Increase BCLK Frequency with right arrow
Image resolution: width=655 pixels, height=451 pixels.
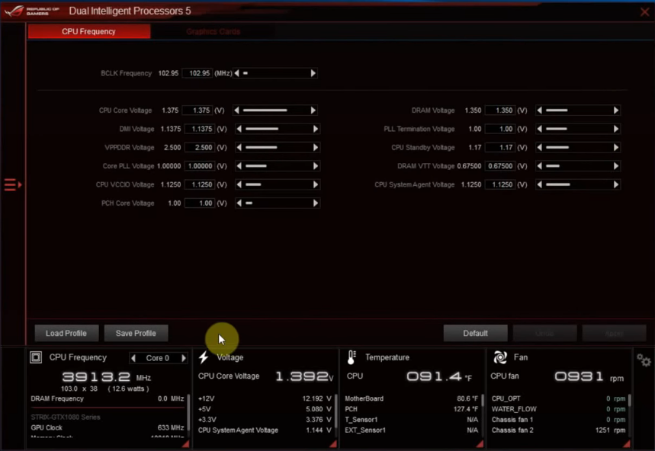pos(313,73)
